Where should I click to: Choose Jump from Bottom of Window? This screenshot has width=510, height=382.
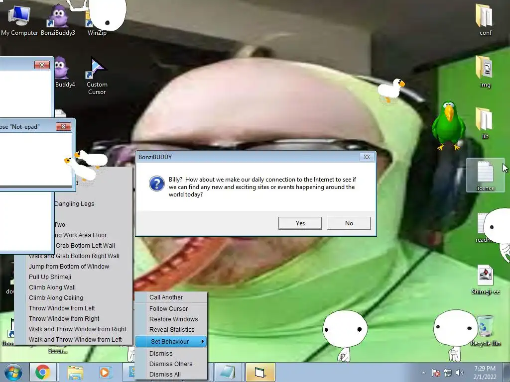tap(69, 267)
